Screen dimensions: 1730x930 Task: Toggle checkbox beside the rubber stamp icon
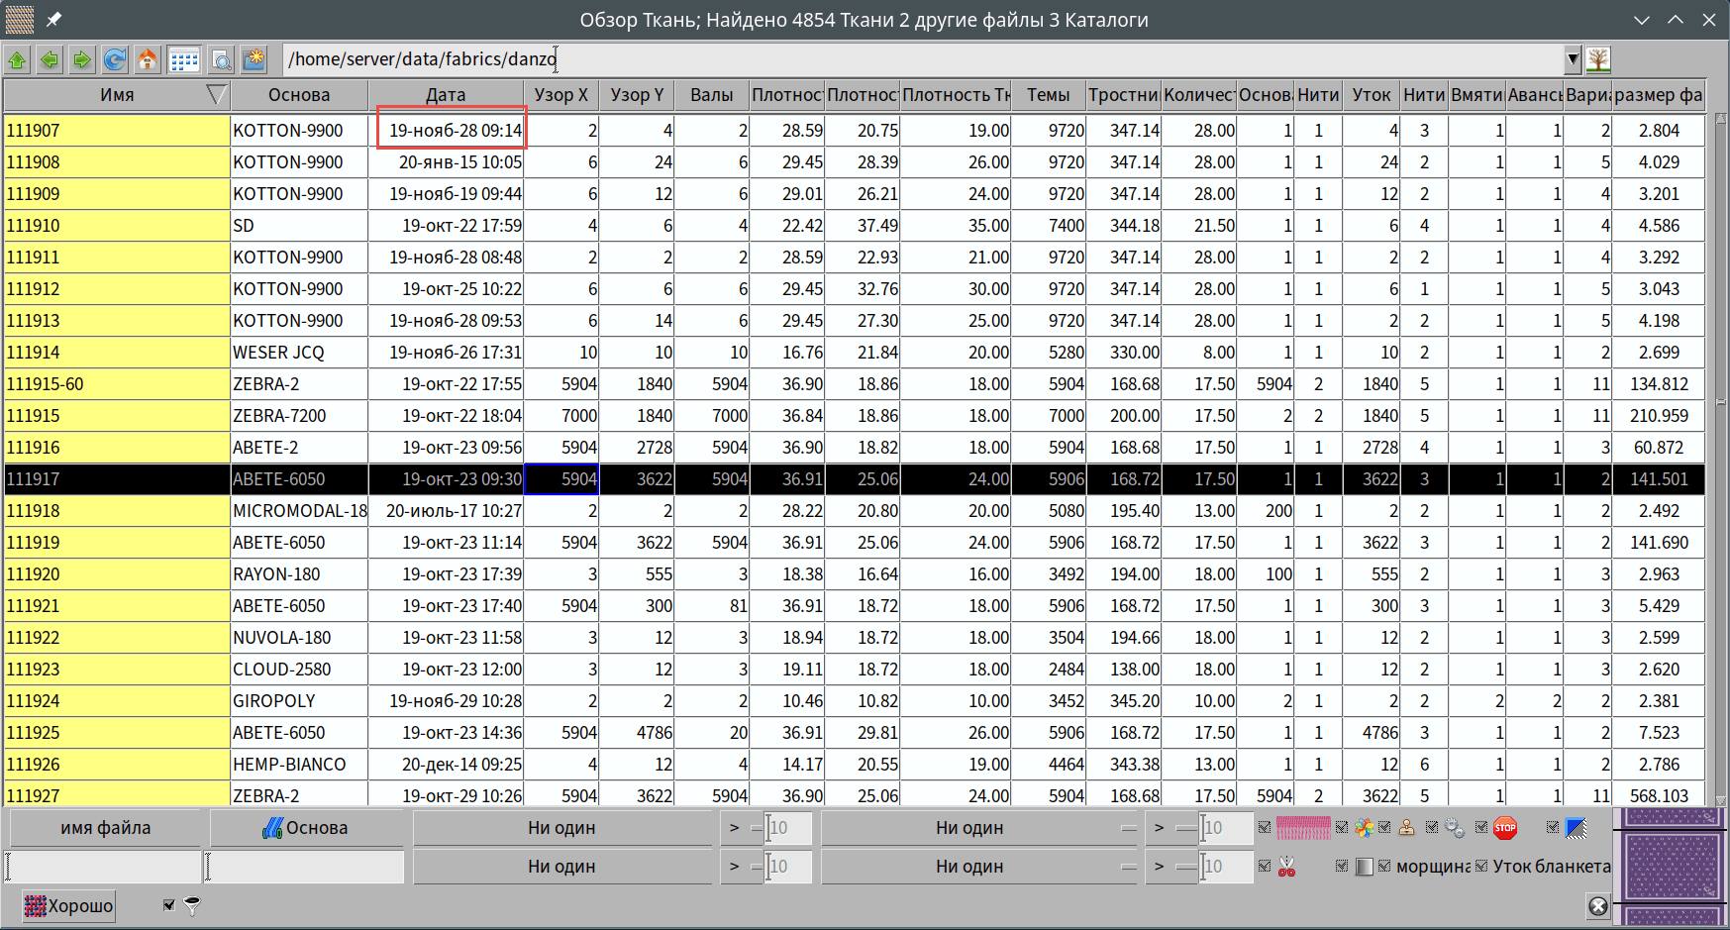[1384, 827]
